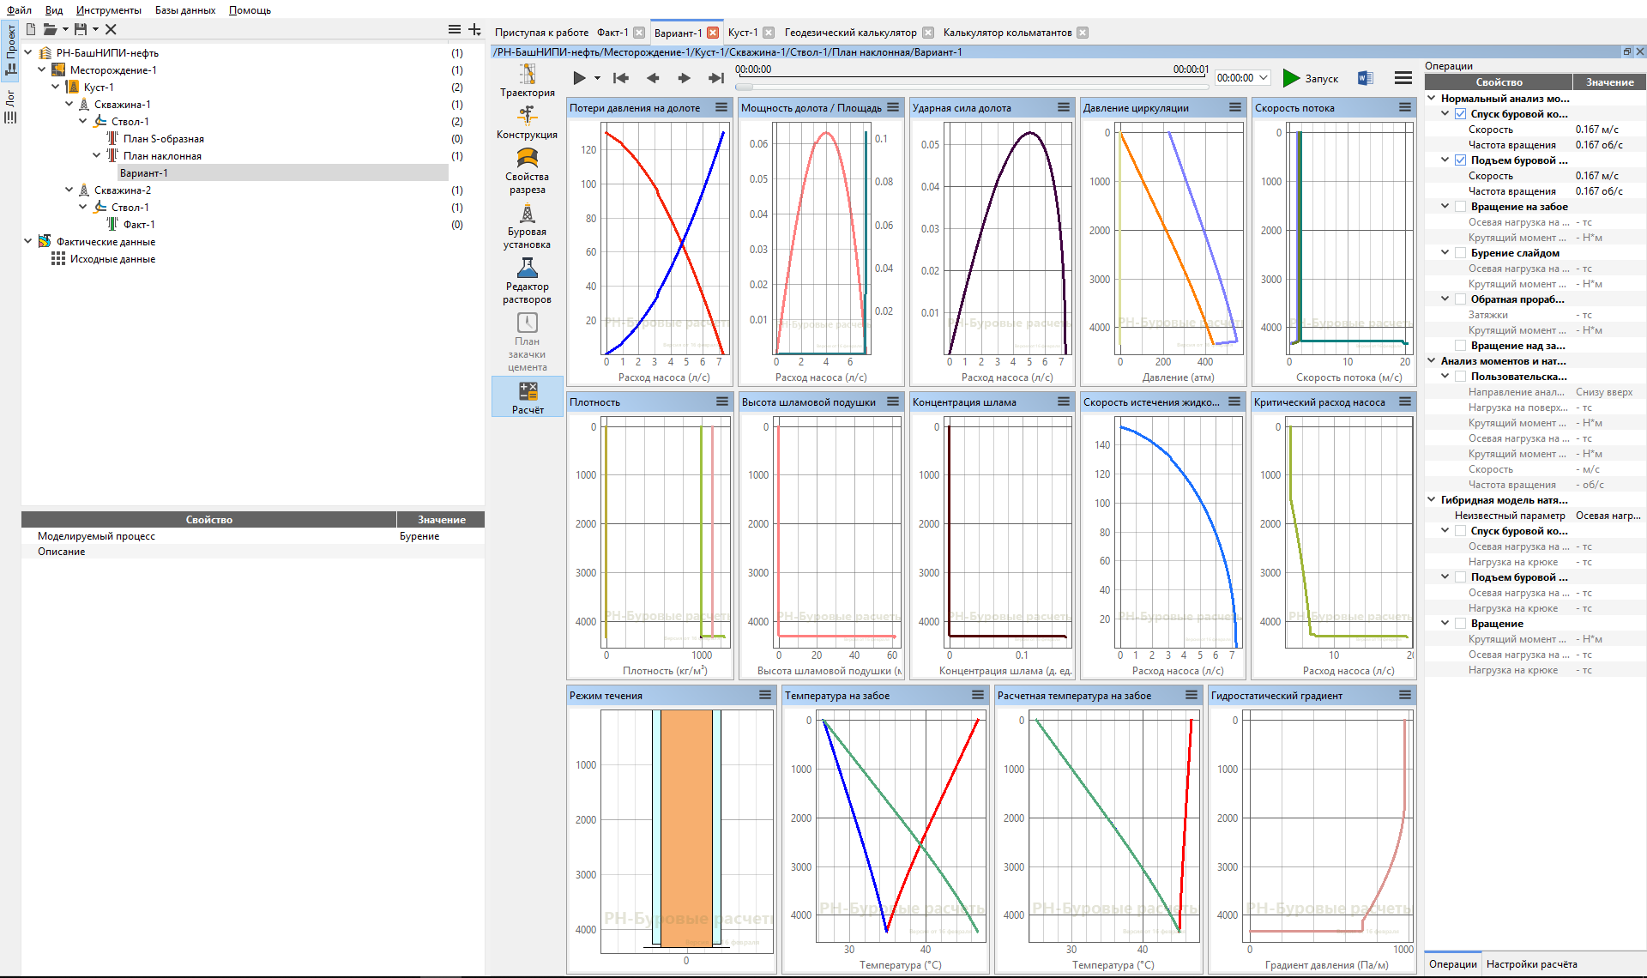Enable hybrid model Спуск буровой checkbox
Screen dimensions: 1647x978
[x=1460, y=531]
